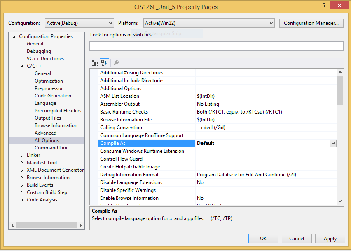Screen dimensions: 351x251
Task: Close the Property Pages dialog
Action: tap(339, 5)
